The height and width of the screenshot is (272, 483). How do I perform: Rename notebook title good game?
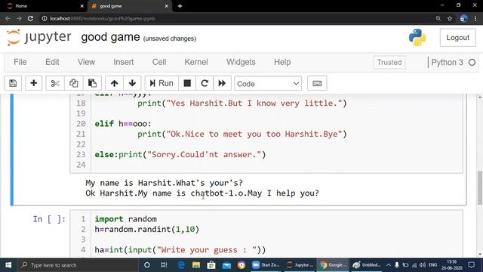coord(110,37)
